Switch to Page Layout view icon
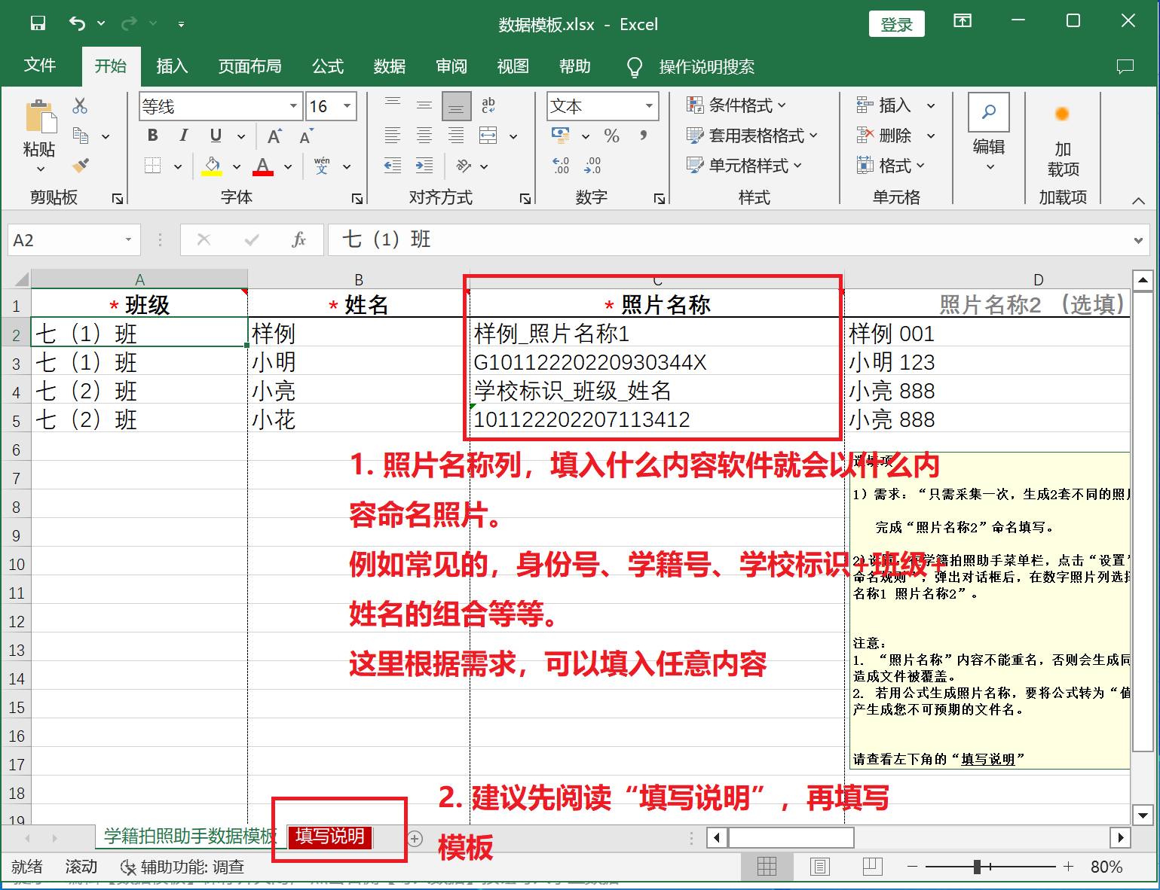Screen dimensions: 1160x890 click(x=819, y=867)
